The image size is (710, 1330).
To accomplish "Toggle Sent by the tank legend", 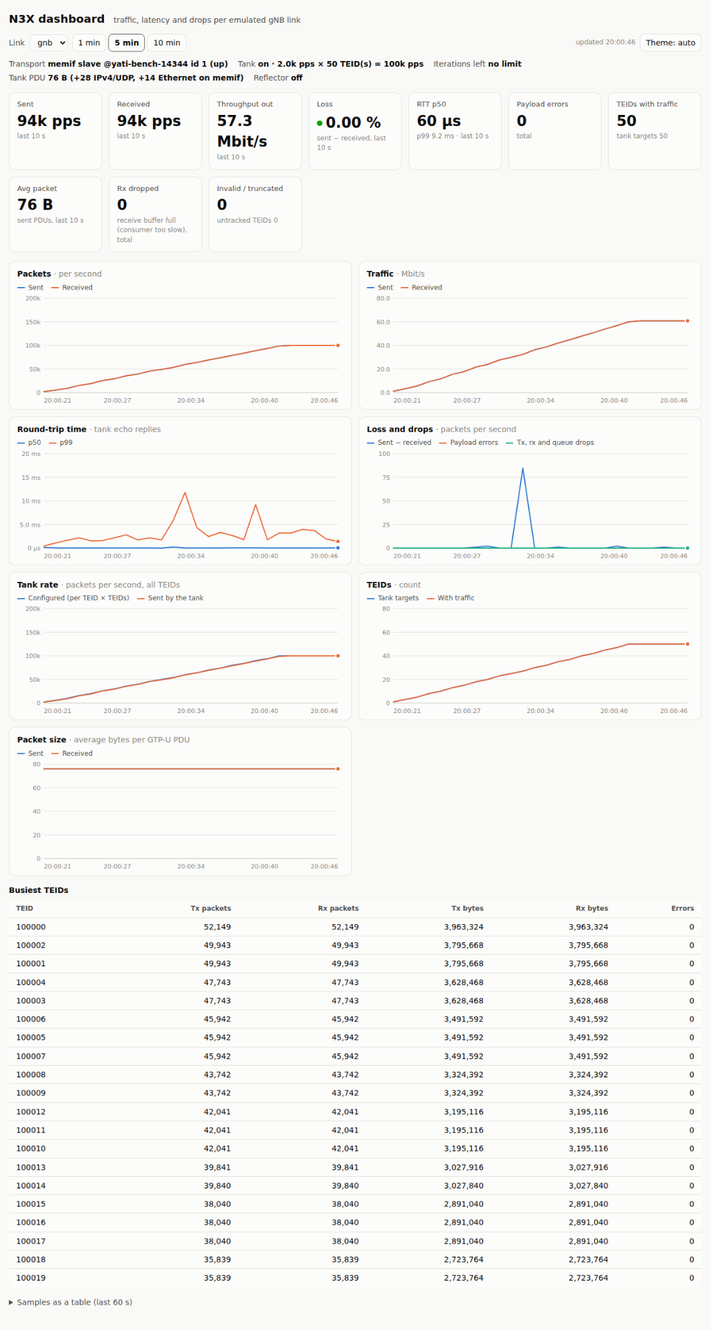I will point(171,598).
